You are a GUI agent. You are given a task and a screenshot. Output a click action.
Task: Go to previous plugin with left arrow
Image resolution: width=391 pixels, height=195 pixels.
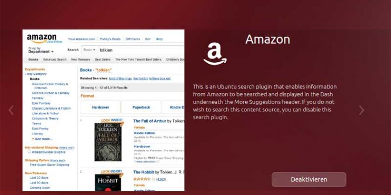tap(11, 110)
